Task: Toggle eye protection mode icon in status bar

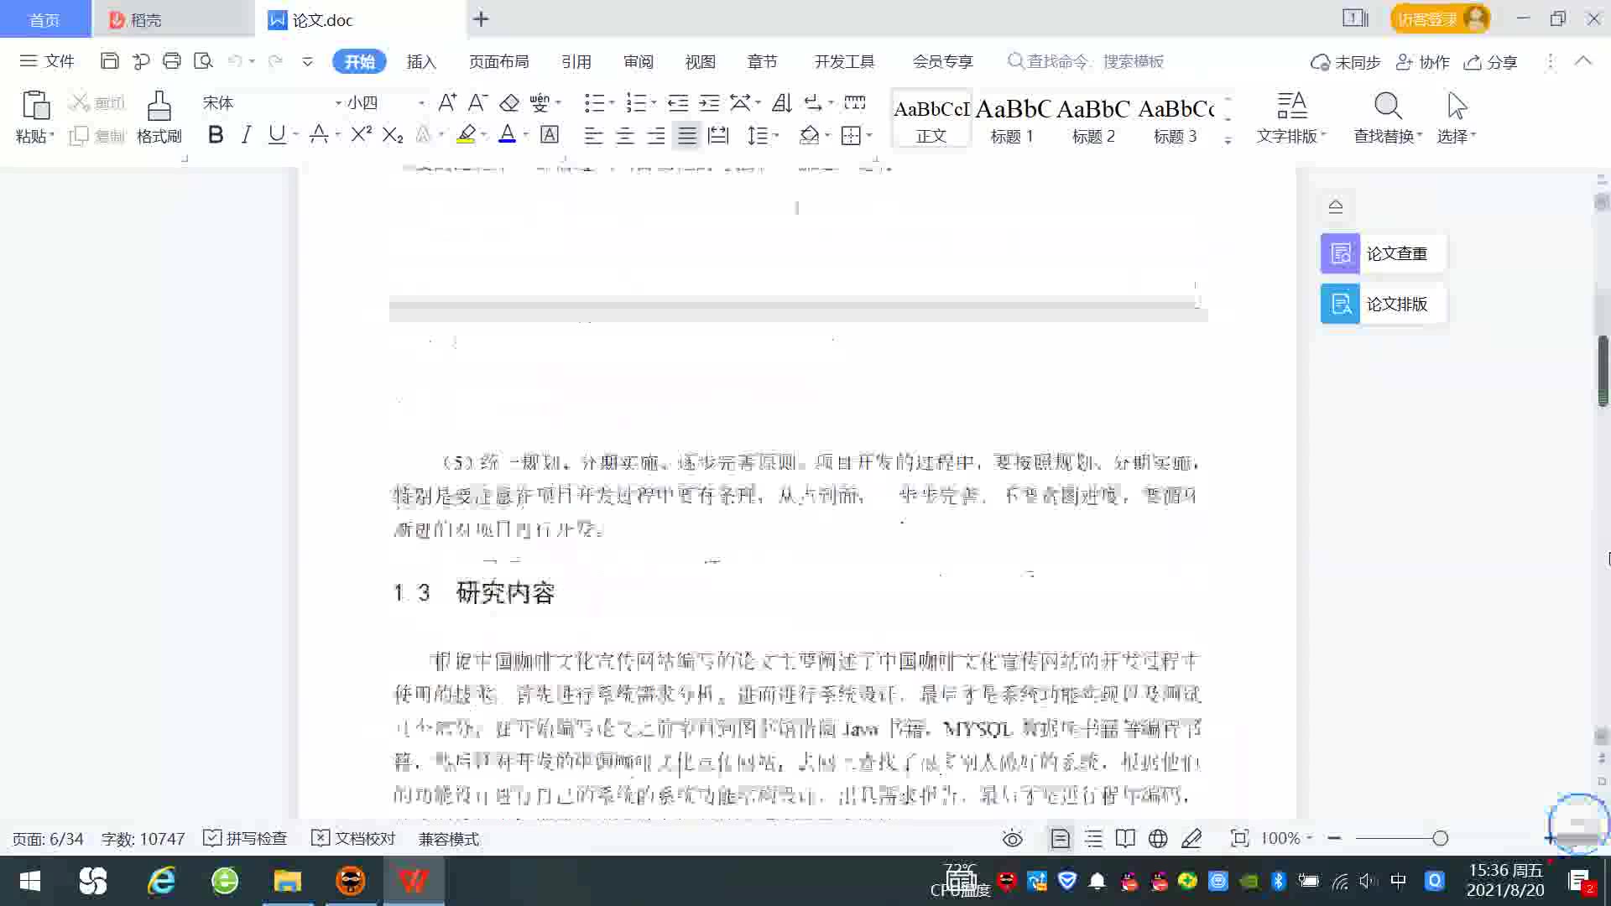Action: click(x=1013, y=839)
